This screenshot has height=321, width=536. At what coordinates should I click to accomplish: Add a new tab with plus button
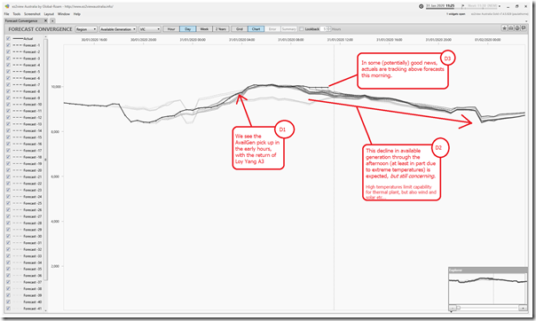coord(52,20)
